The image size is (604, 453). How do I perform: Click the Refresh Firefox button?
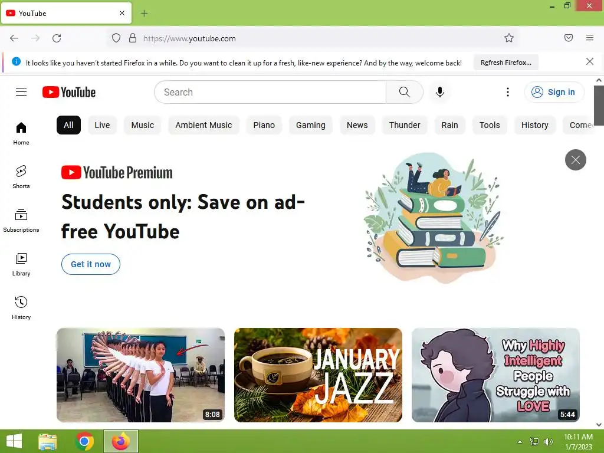point(505,63)
